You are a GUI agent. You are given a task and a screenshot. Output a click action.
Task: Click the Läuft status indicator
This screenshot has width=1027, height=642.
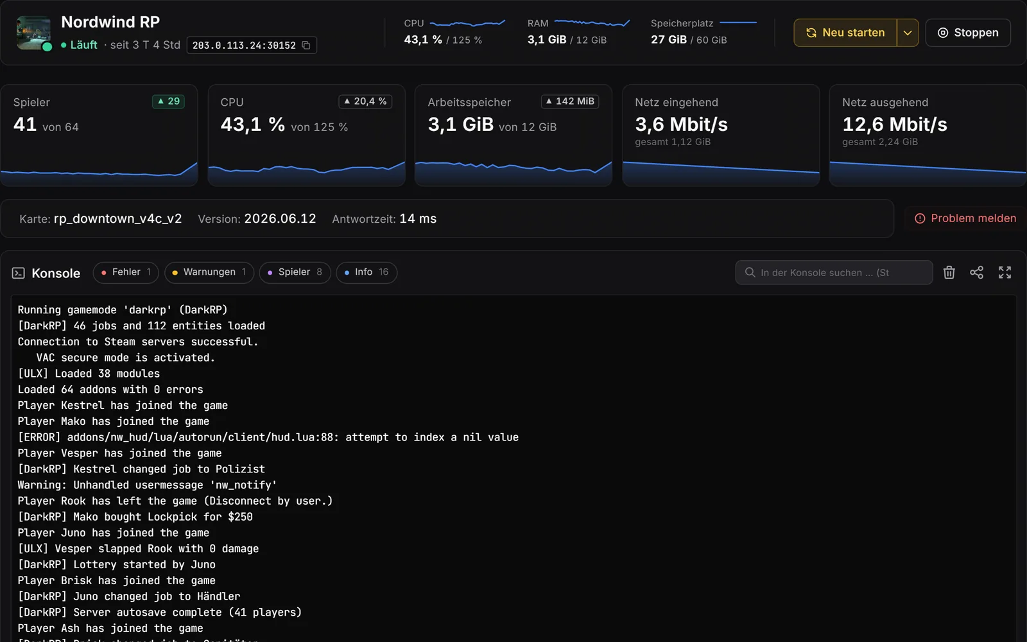[79, 45]
